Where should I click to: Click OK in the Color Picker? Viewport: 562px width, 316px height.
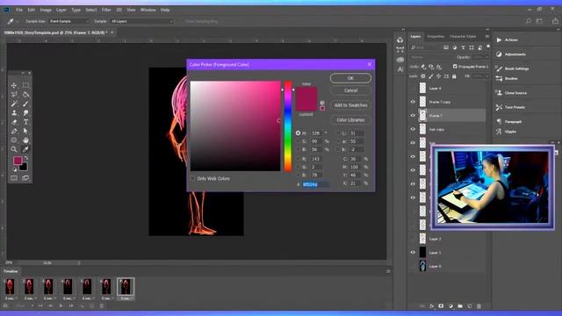pyautogui.click(x=350, y=78)
